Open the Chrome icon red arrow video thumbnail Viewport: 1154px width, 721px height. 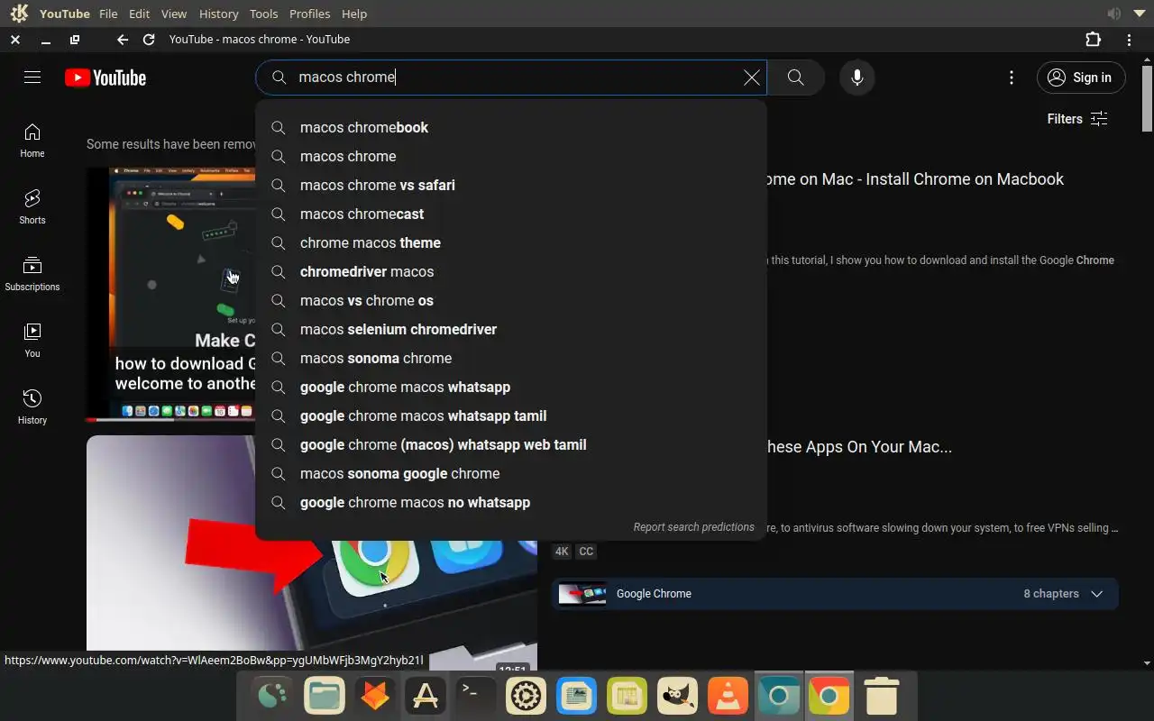pos(312,595)
